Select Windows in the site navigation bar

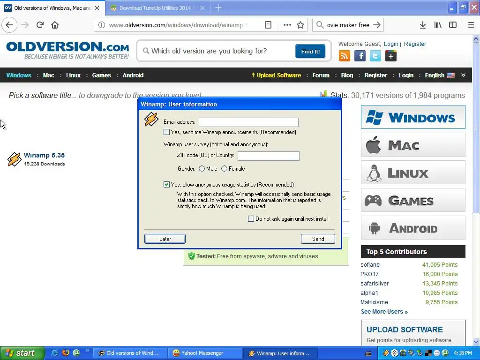[x=19, y=75]
